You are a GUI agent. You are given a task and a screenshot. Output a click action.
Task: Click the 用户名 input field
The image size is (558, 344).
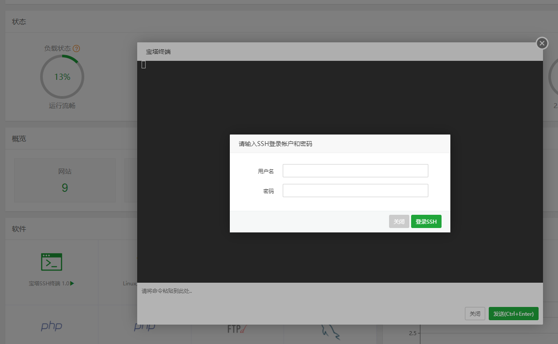(356, 171)
